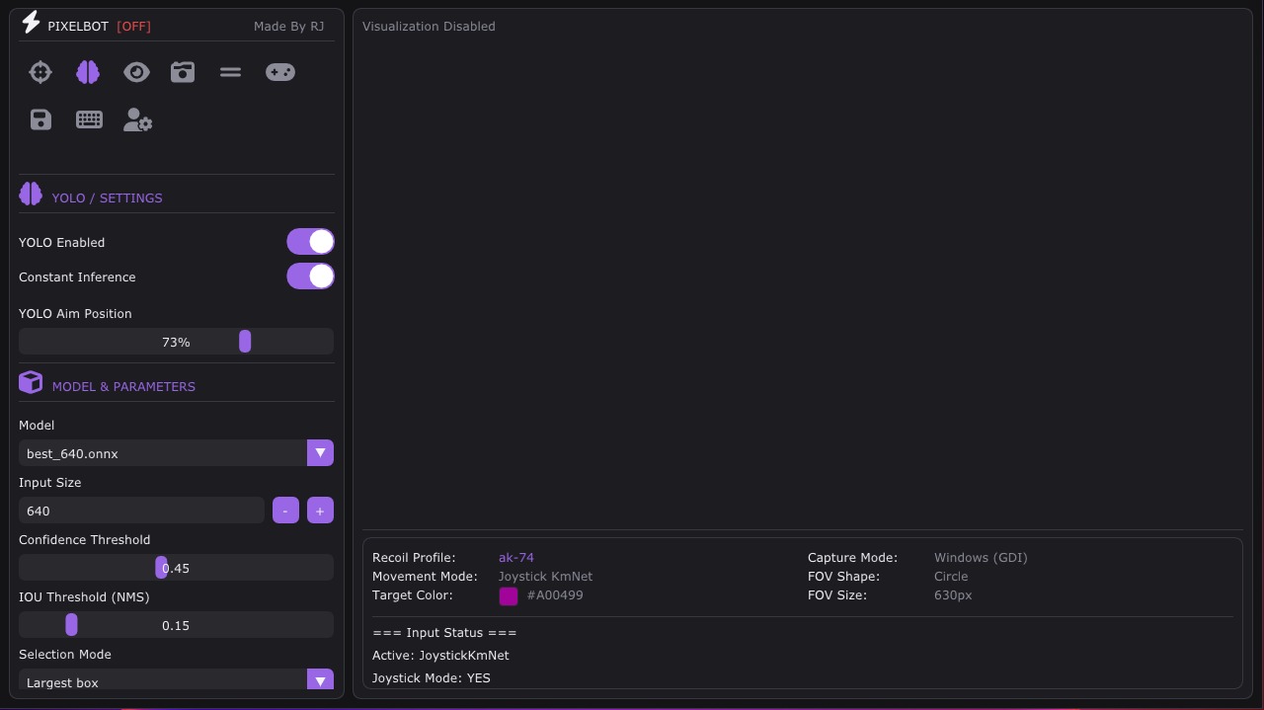Open the eye visualization tab icon
Image resolution: width=1264 pixels, height=710 pixels.
(136, 72)
